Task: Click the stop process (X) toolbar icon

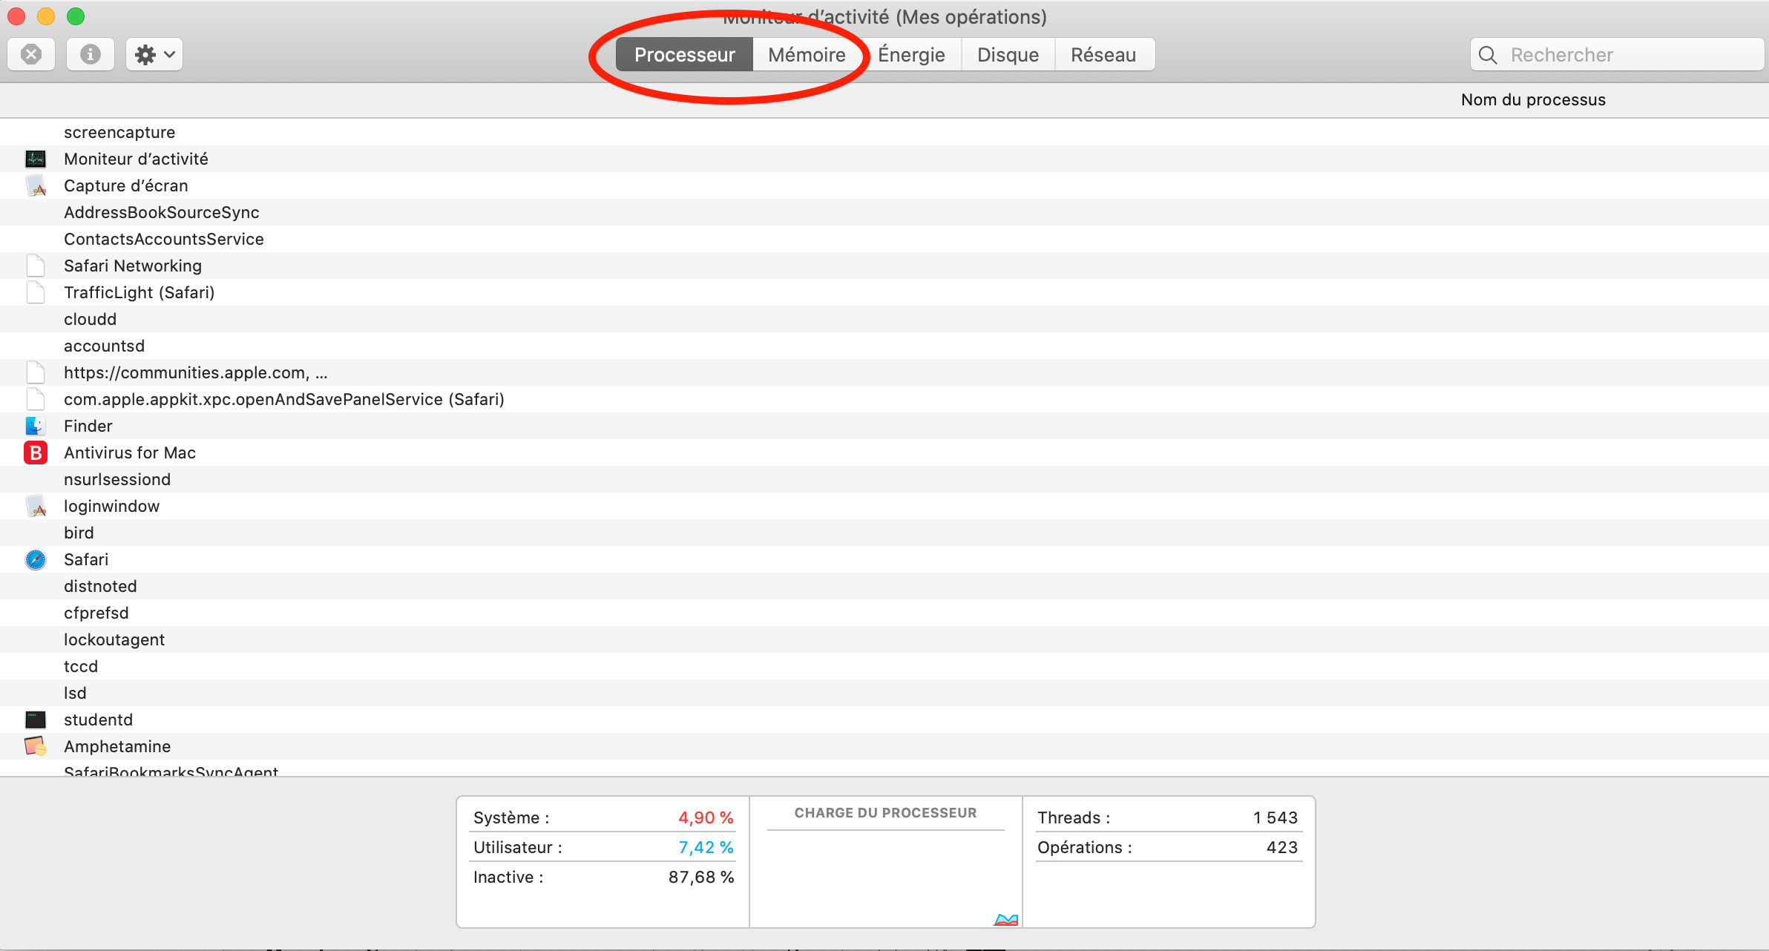Action: coord(31,54)
